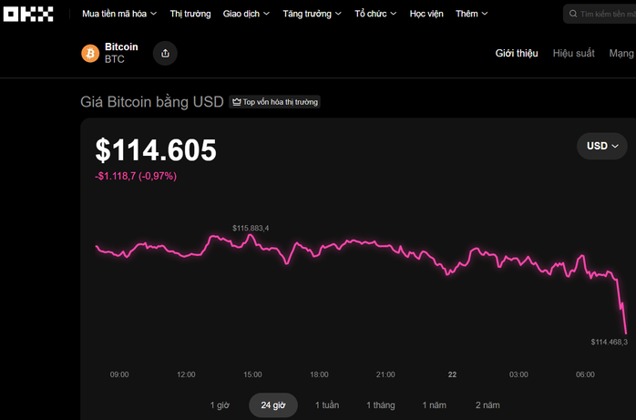Switch to the "Hiệu suất" tab
The height and width of the screenshot is (420, 636).
point(573,54)
